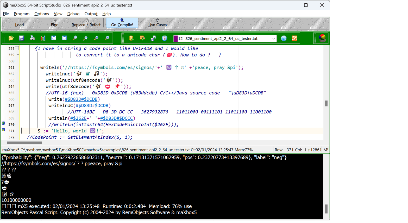Click the floppy disk save icon
This screenshot has height=223, width=408.
22,39
